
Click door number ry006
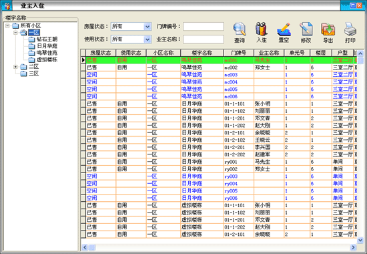pyautogui.click(x=231, y=198)
